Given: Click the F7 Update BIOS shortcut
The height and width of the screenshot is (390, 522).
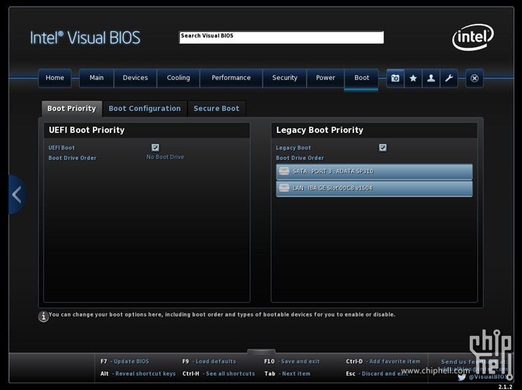Looking at the screenshot, I should coord(125,361).
